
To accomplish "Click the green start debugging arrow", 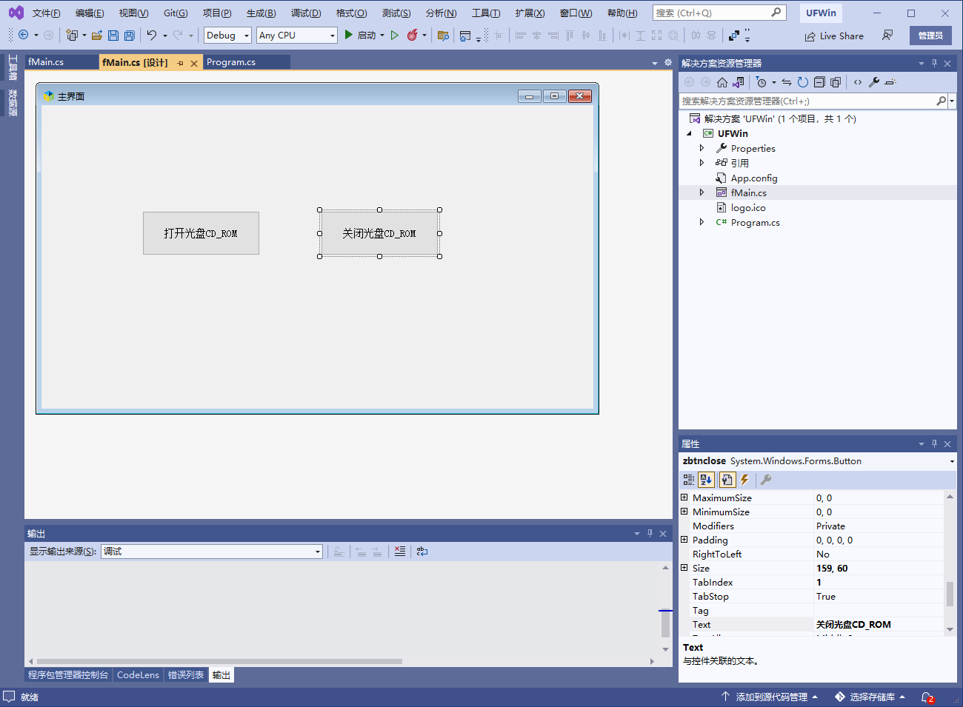I will coord(348,35).
